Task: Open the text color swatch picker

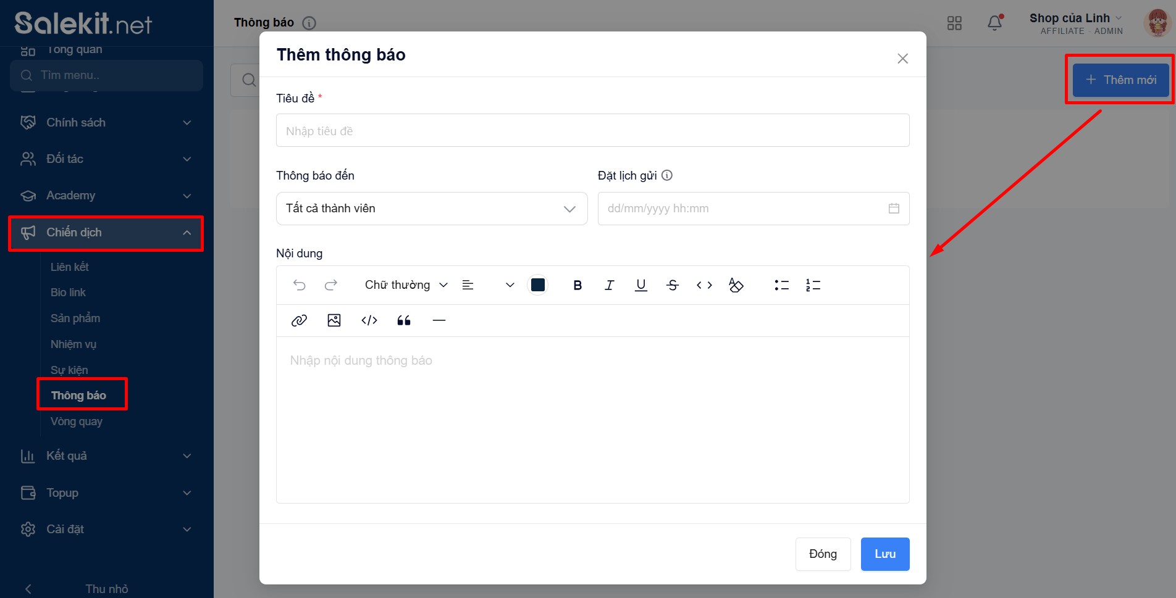Action: [538, 285]
